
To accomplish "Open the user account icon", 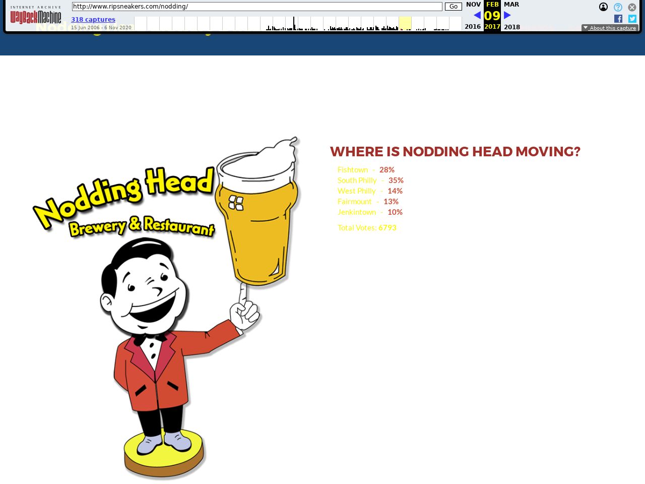I will [x=603, y=7].
